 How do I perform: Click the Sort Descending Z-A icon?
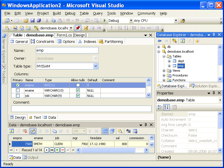pos(126,28)
